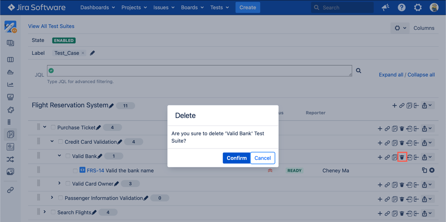Select the Search Flights checkbox
This screenshot has height=222, width=446.
coord(53,212)
